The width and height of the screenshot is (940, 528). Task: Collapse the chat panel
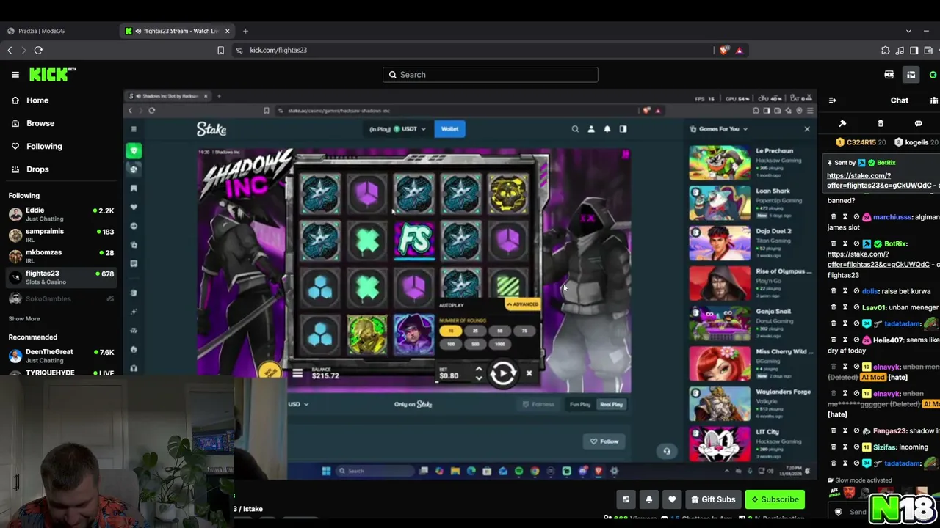[x=832, y=100]
